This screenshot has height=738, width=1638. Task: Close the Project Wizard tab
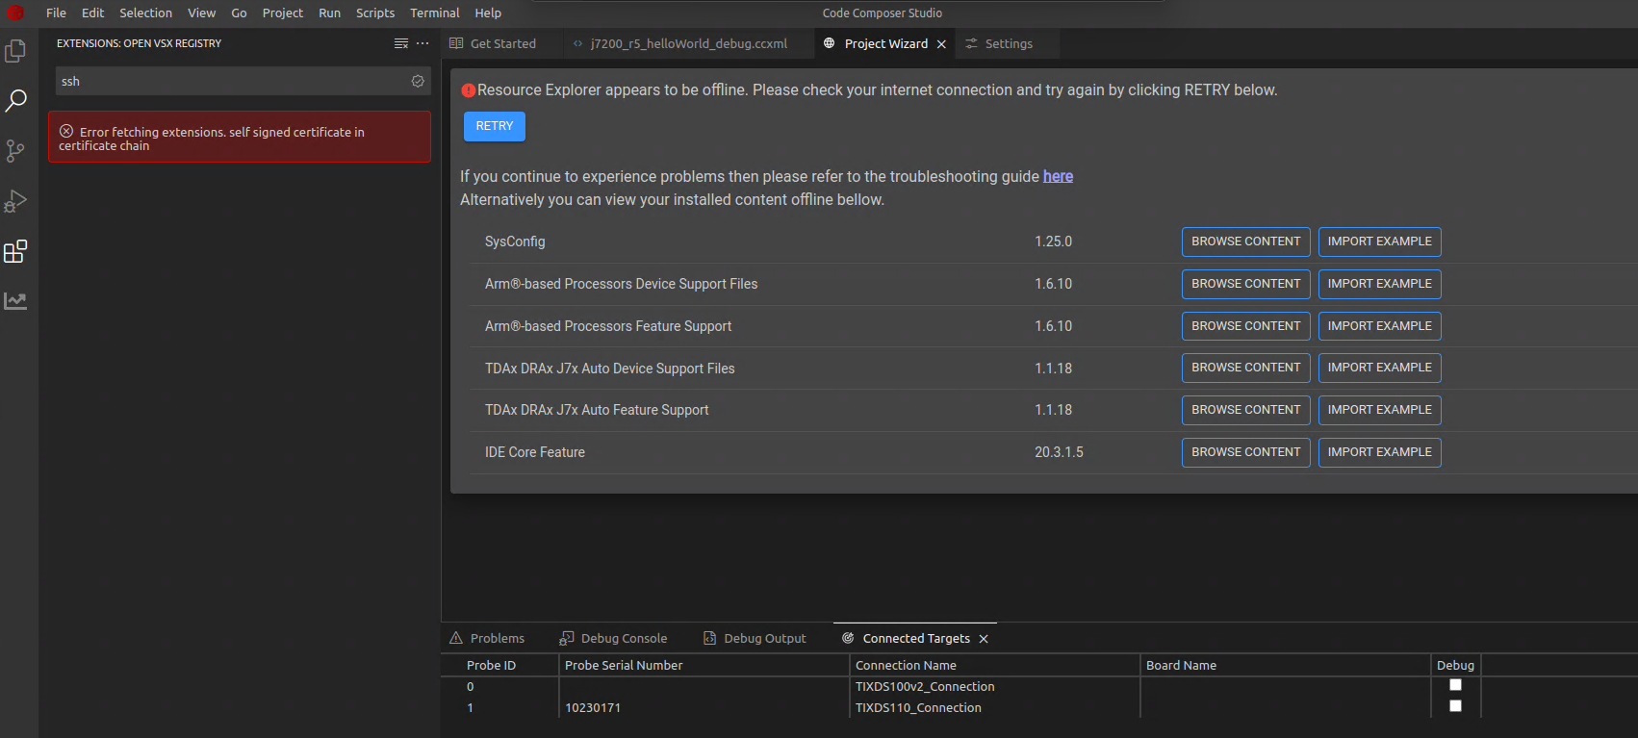941,44
